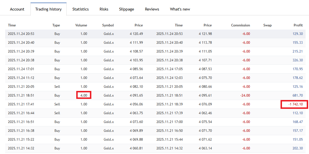309x154 pixels.
Task: Click the 178.62 profit value
Action: 298,78
